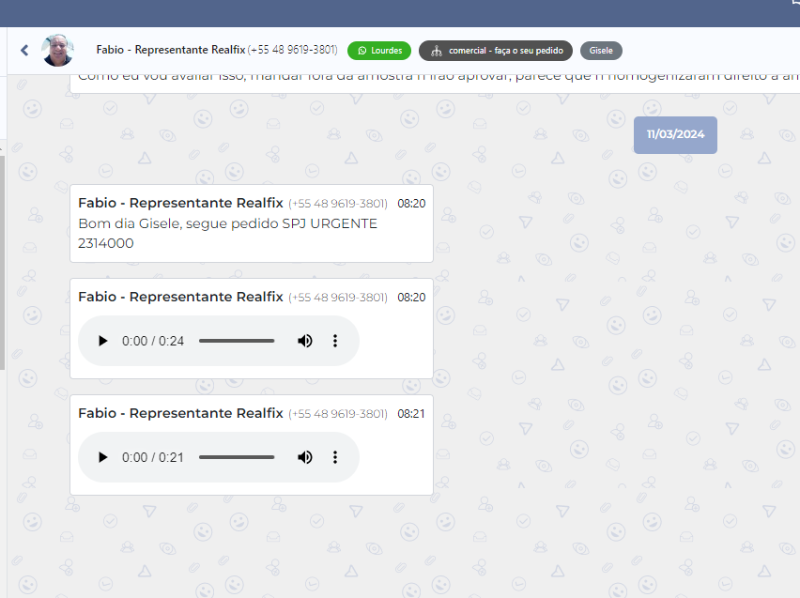Click the Gisele tag in the header

tap(601, 51)
